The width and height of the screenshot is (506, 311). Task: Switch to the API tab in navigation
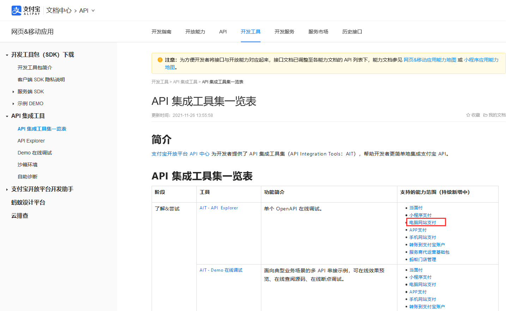223,32
